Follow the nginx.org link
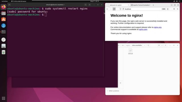182x102 pixels. [x=158, y=27]
